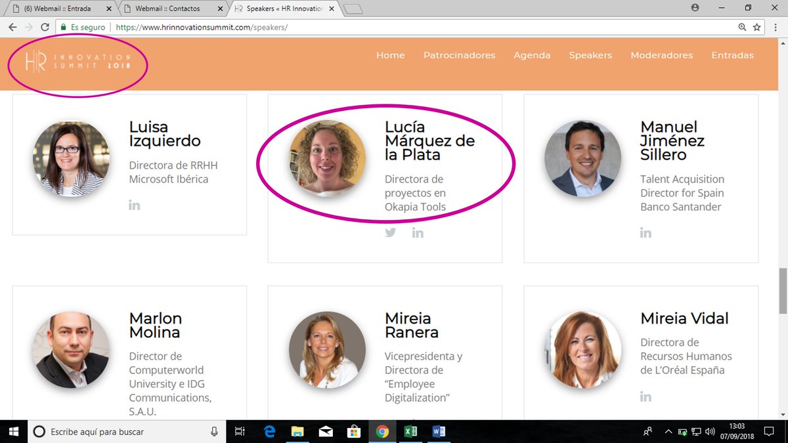Image resolution: width=788 pixels, height=443 pixels.
Task: Open Agenda in the site menu
Action: [x=532, y=55]
